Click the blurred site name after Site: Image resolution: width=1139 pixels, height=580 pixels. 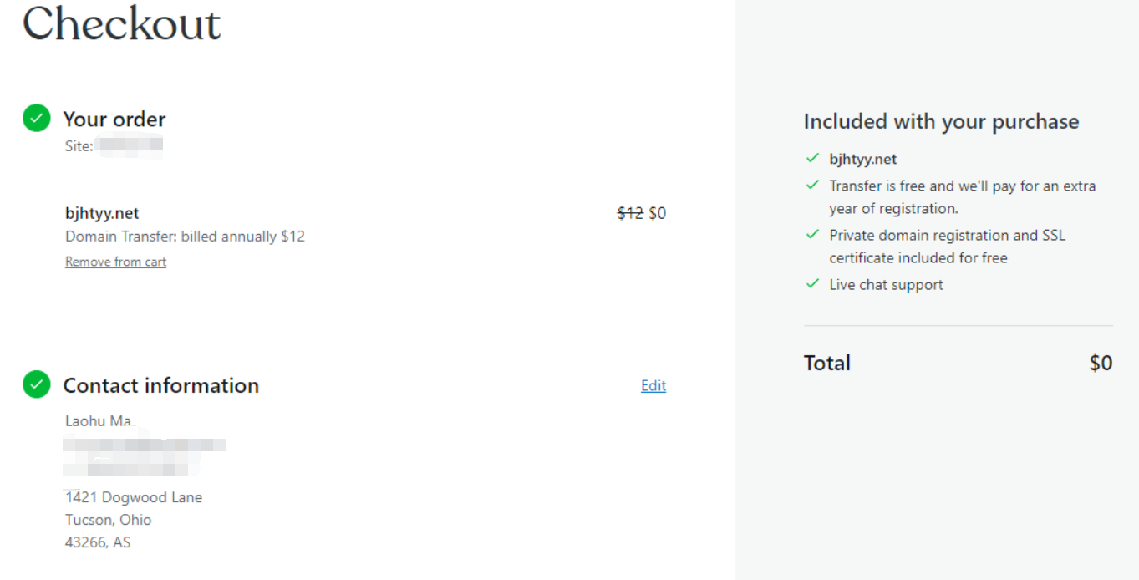[x=130, y=146]
